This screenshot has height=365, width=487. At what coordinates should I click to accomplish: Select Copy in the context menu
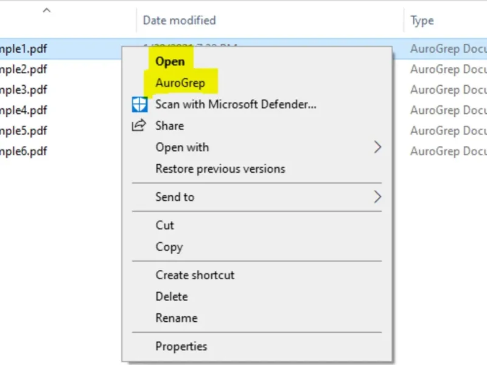[x=169, y=247]
